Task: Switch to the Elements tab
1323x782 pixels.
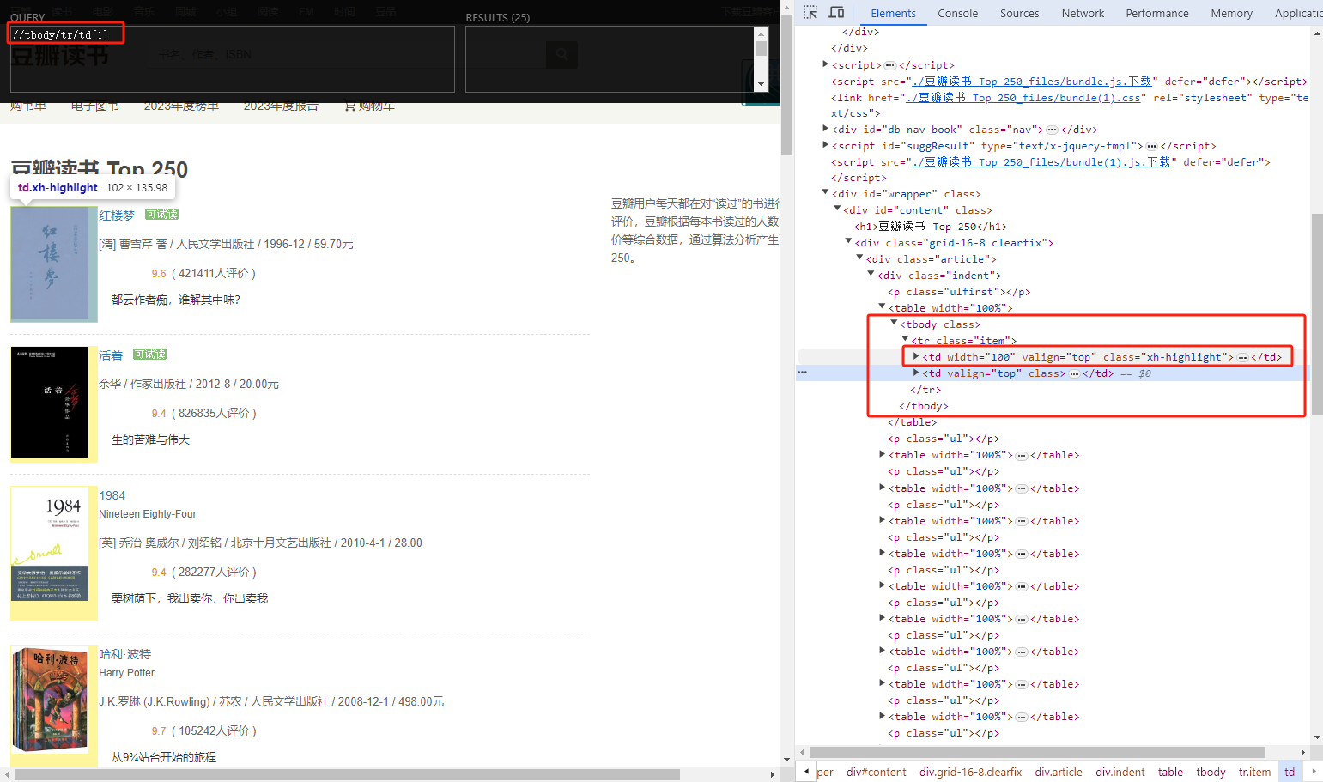Action: click(893, 13)
